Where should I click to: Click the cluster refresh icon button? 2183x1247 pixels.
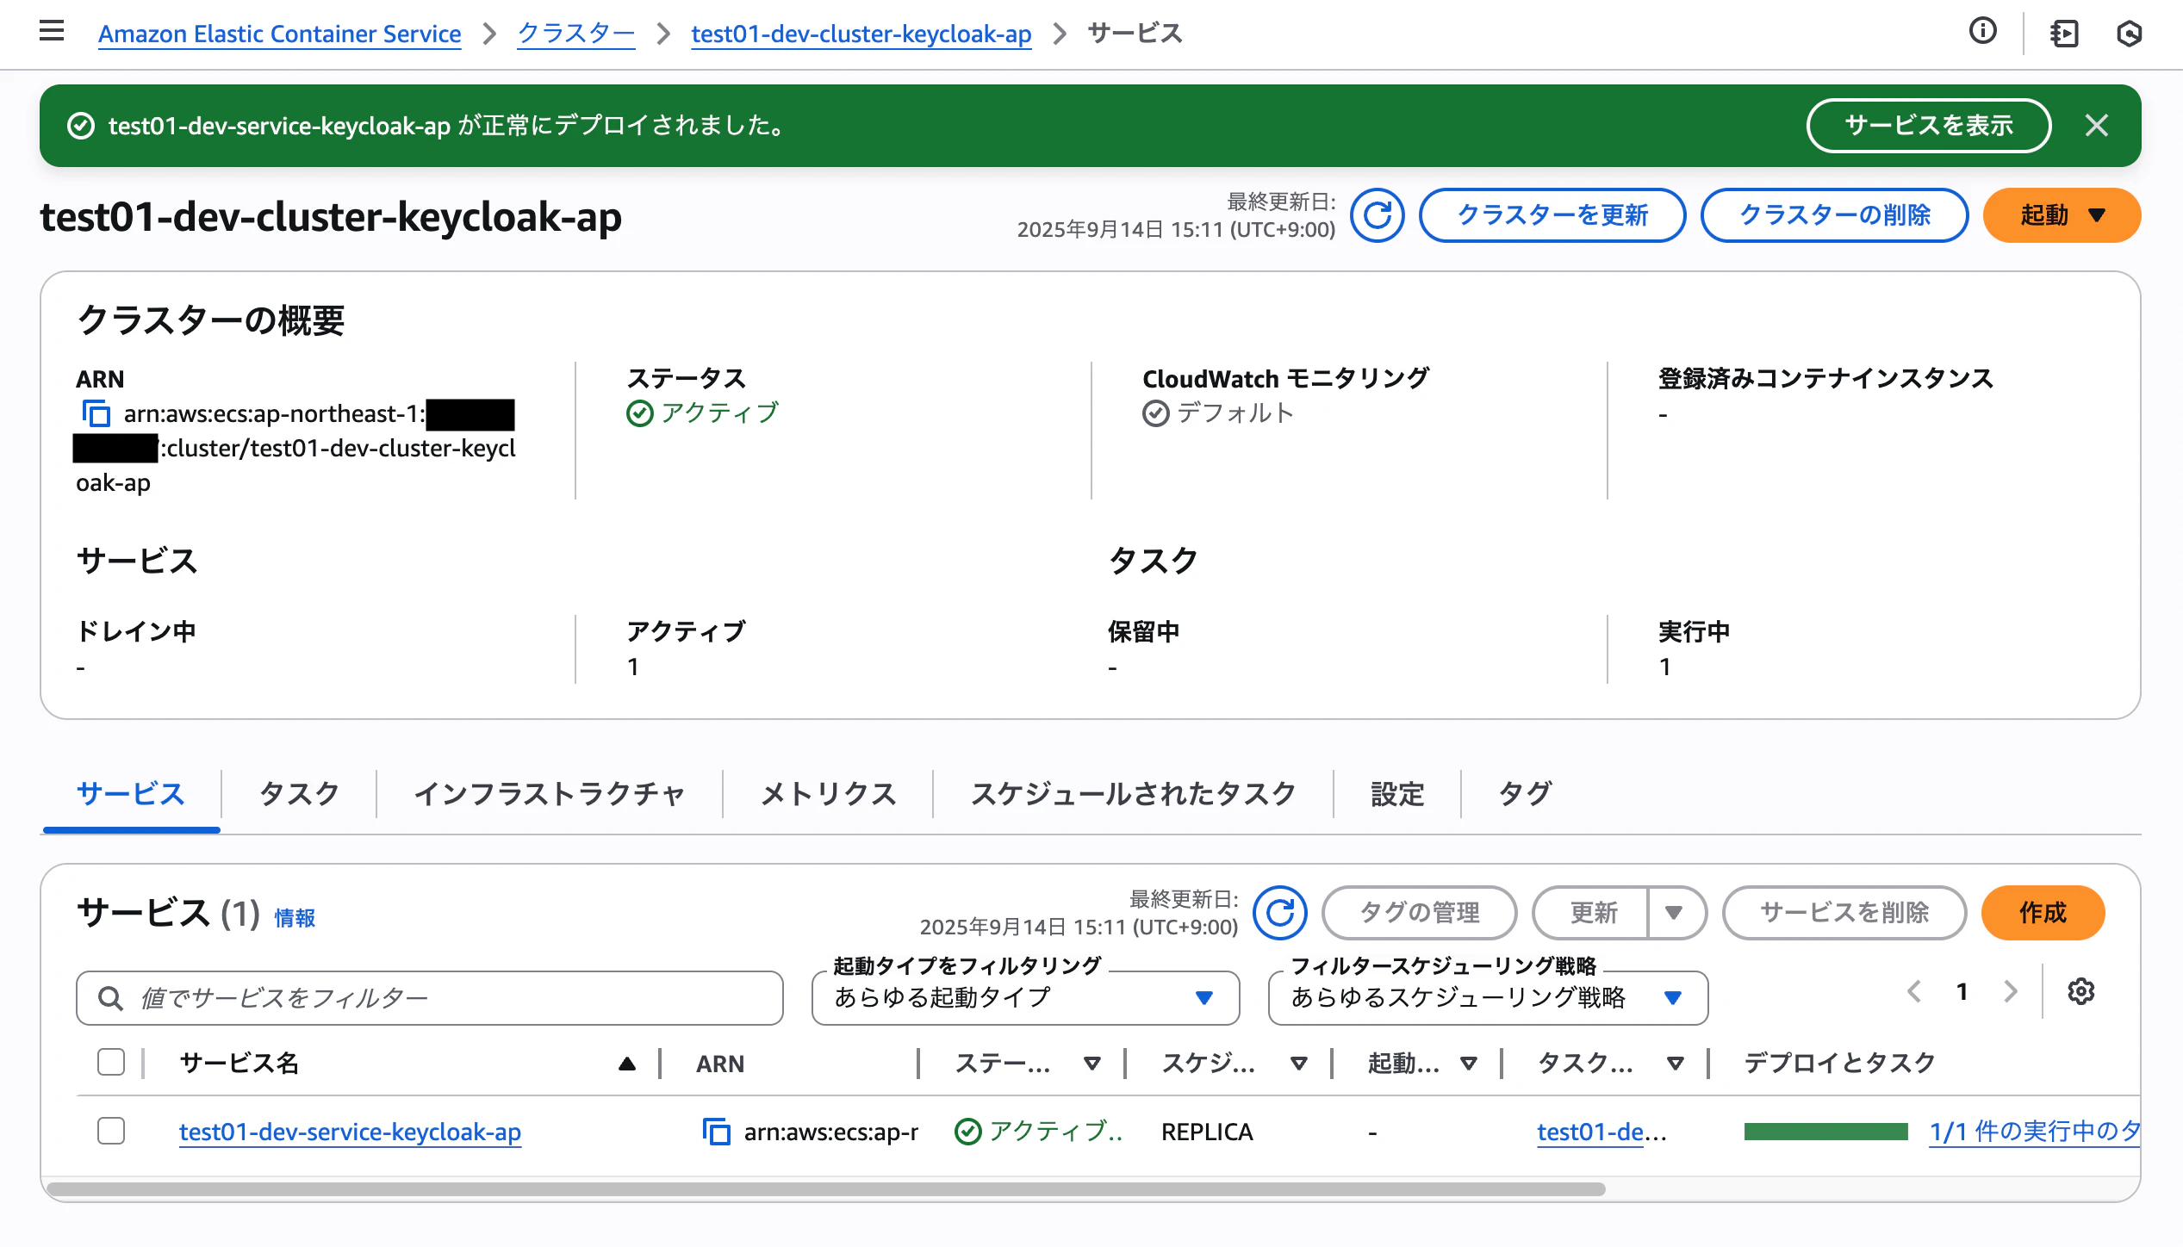1377,215
